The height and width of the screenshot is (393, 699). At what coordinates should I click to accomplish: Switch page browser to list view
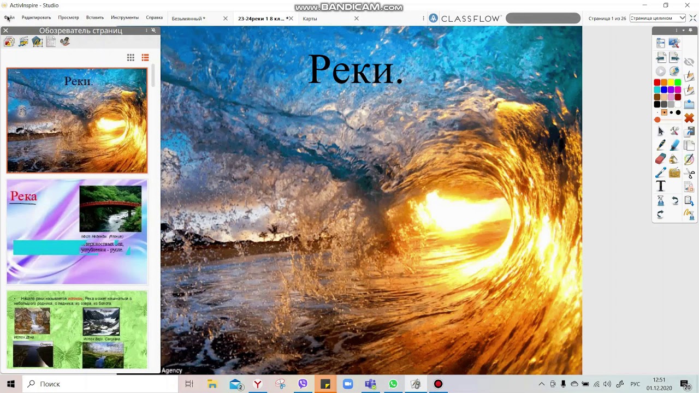pos(145,57)
